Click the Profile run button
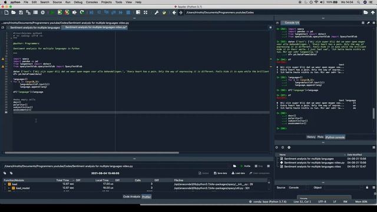Screen dimensions: 377x212 point(245,166)
